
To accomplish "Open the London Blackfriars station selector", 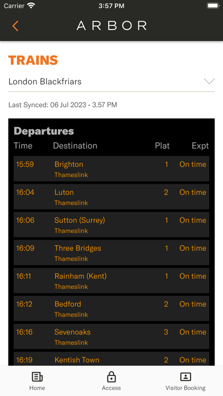I will point(111,81).
